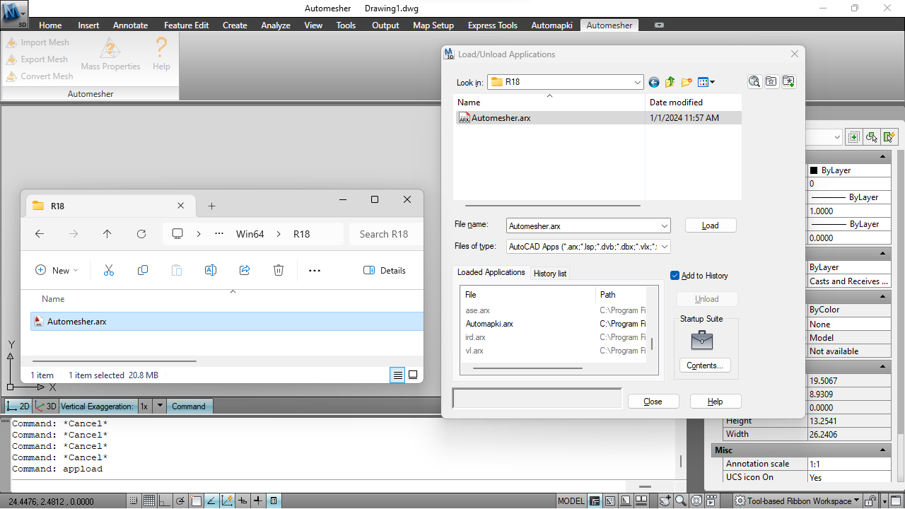Click Back arrow in R18 Explorer window
The height and width of the screenshot is (509, 905).
click(x=40, y=234)
